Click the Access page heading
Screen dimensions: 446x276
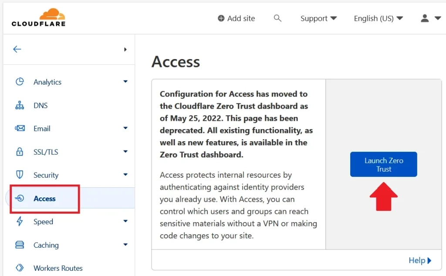176,62
